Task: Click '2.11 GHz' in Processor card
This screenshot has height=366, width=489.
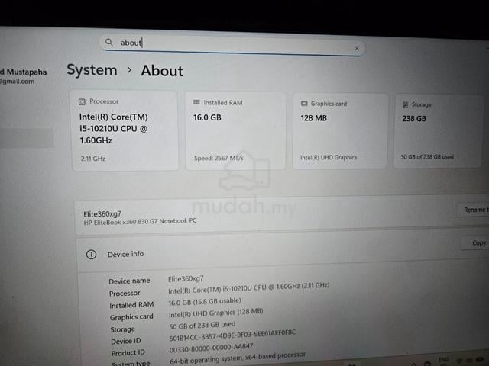Action: (x=93, y=159)
